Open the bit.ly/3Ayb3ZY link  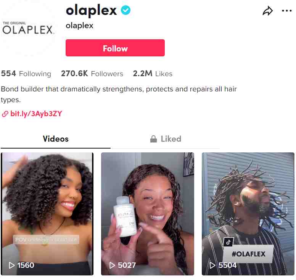coord(36,114)
